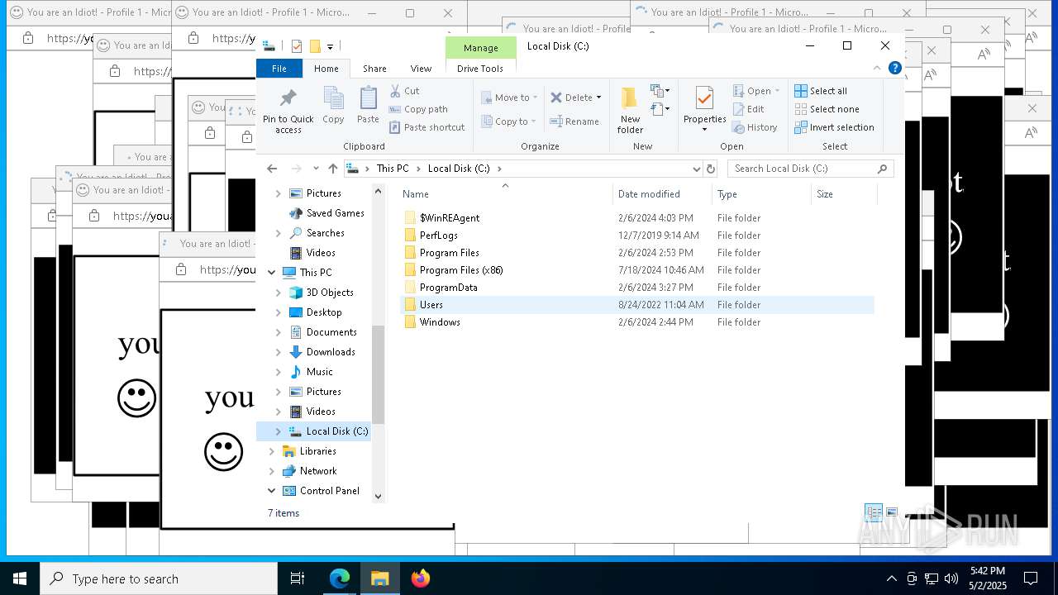The image size is (1058, 595).
Task: Open Explorer help icon
Action: click(894, 69)
